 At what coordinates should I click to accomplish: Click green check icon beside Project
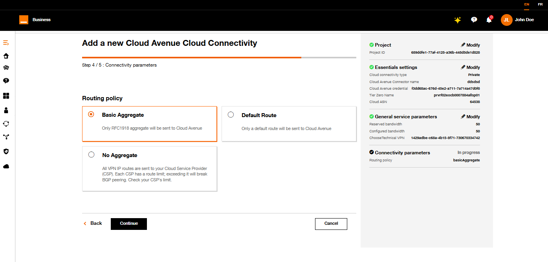pyautogui.click(x=372, y=45)
